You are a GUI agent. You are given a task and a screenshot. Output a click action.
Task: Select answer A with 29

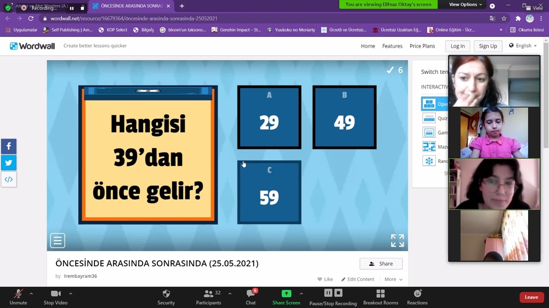(x=269, y=117)
